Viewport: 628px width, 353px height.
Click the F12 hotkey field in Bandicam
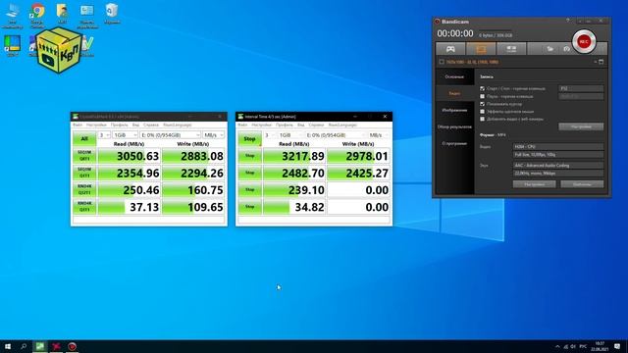(581, 88)
